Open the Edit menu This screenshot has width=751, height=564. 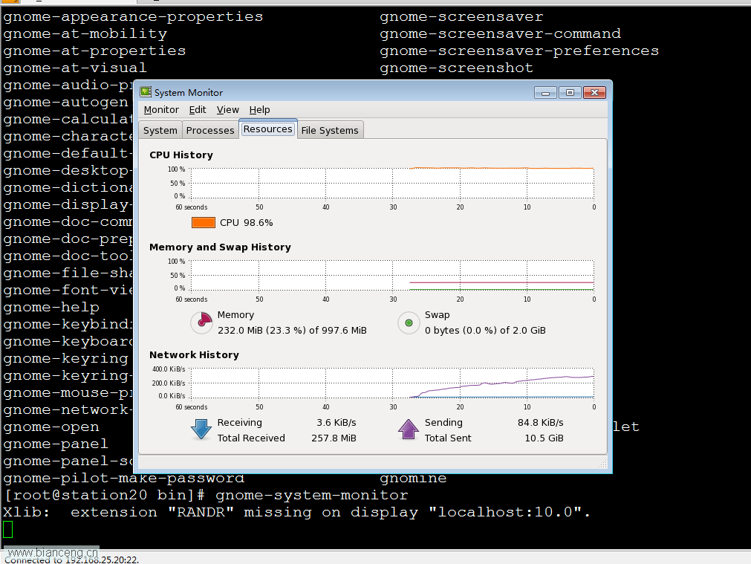(x=198, y=110)
